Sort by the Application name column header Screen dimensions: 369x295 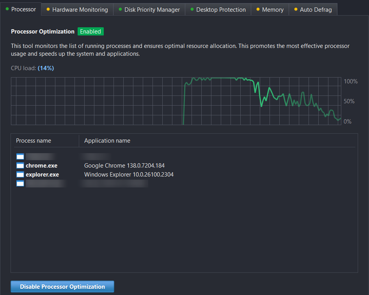point(107,141)
